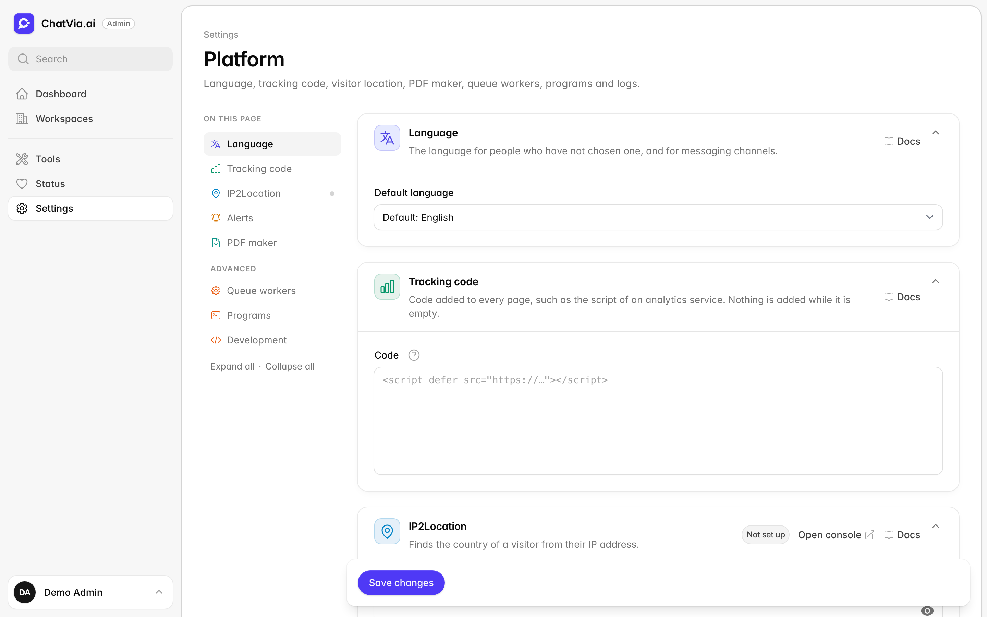Click the ChatVia.ai logo icon
Viewport: 987px width, 617px height.
coord(24,23)
